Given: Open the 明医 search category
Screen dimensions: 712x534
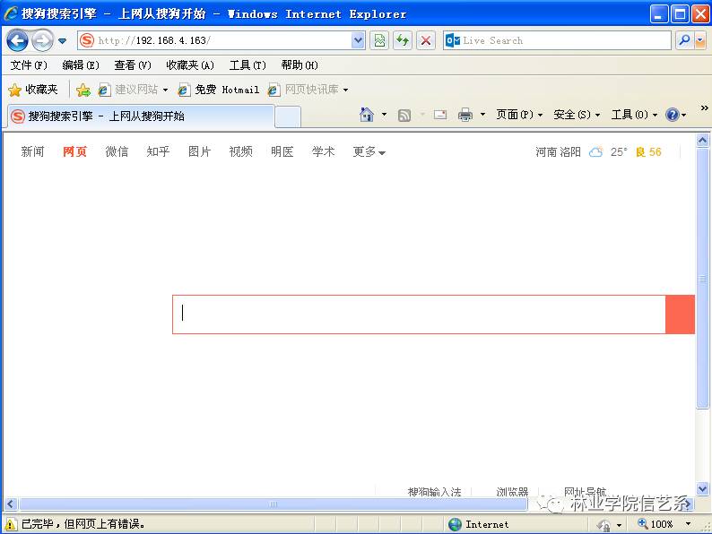Looking at the screenshot, I should (x=282, y=151).
